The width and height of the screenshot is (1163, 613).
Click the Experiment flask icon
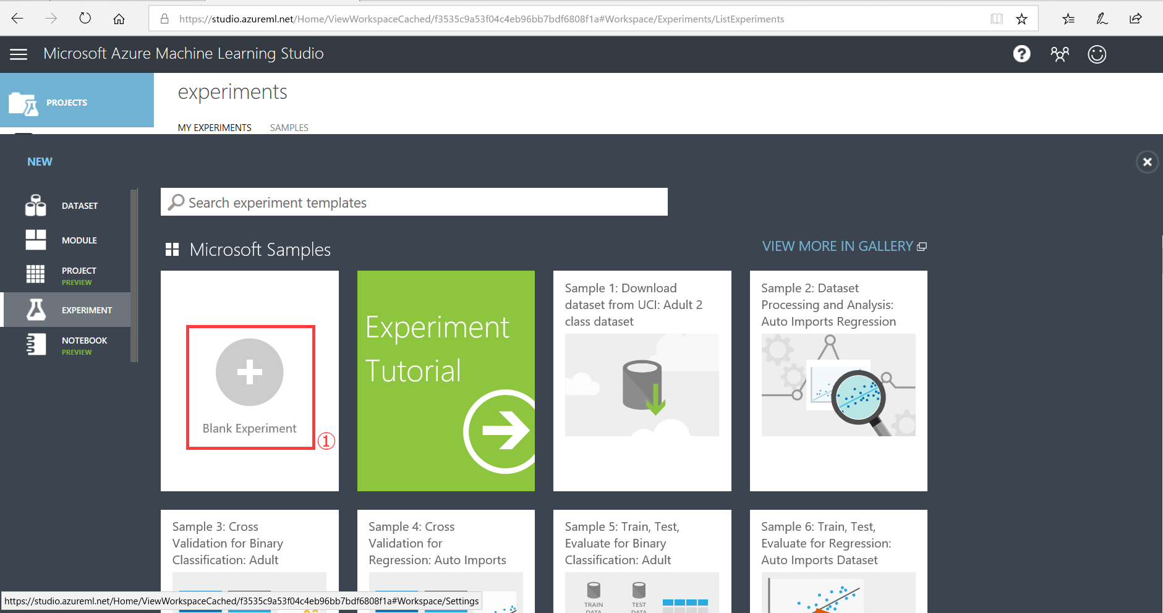click(x=36, y=310)
